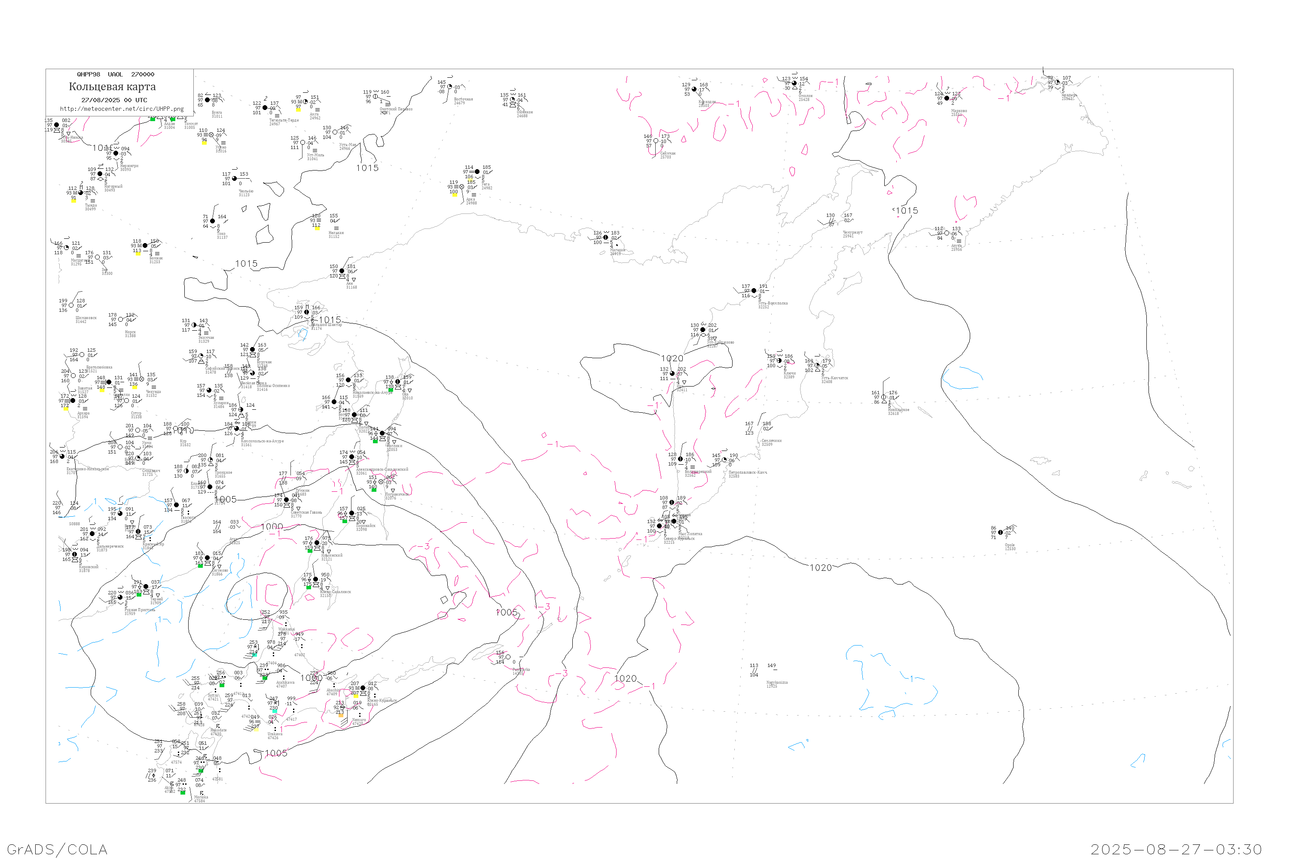The height and width of the screenshot is (859, 1289).
Task: Select the Токо 31137 station circle
Action: click(x=213, y=221)
